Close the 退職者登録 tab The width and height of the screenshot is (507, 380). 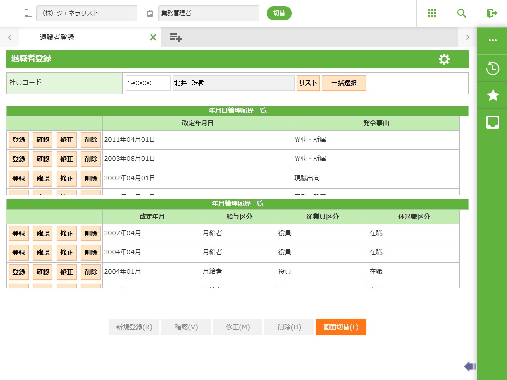[x=153, y=37]
